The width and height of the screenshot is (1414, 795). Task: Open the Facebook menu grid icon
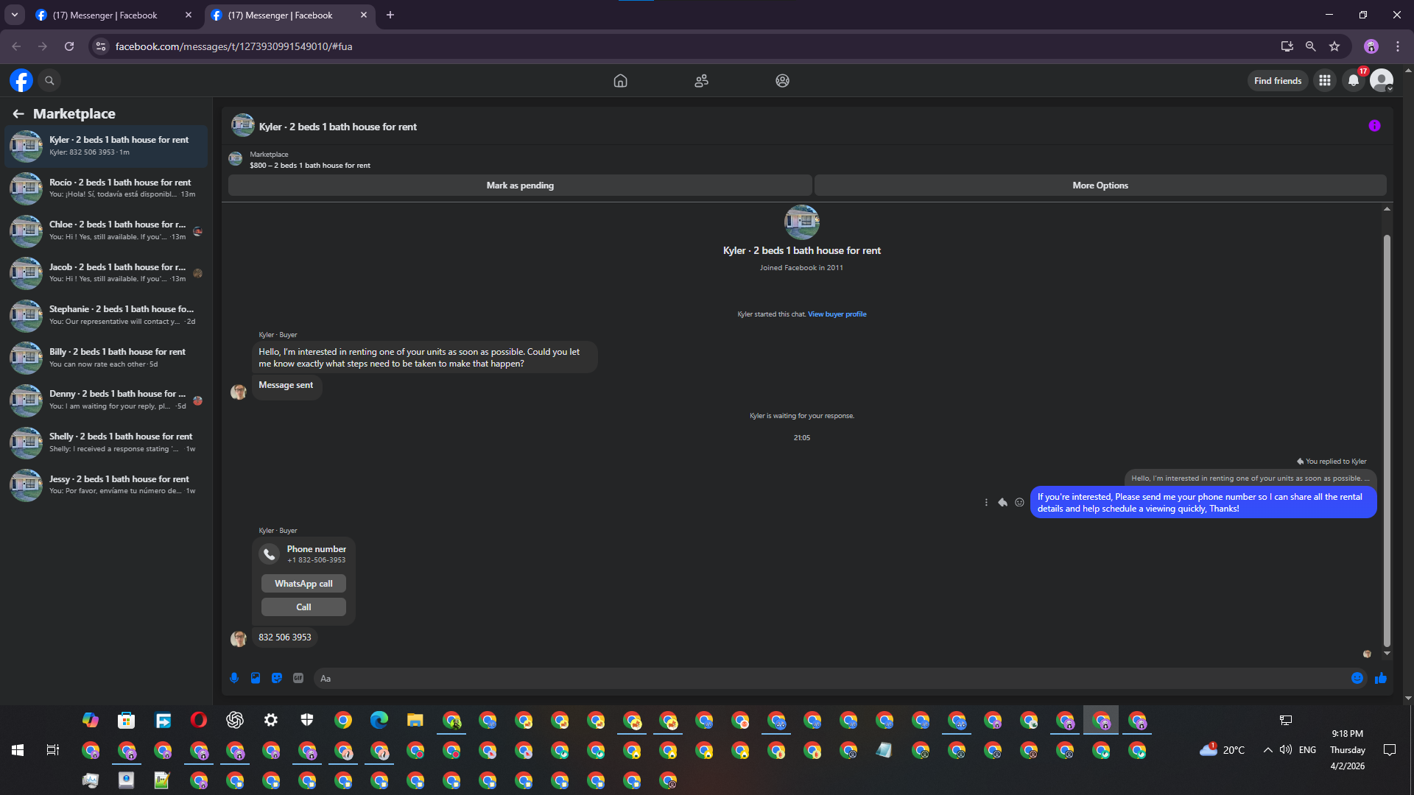coord(1324,80)
